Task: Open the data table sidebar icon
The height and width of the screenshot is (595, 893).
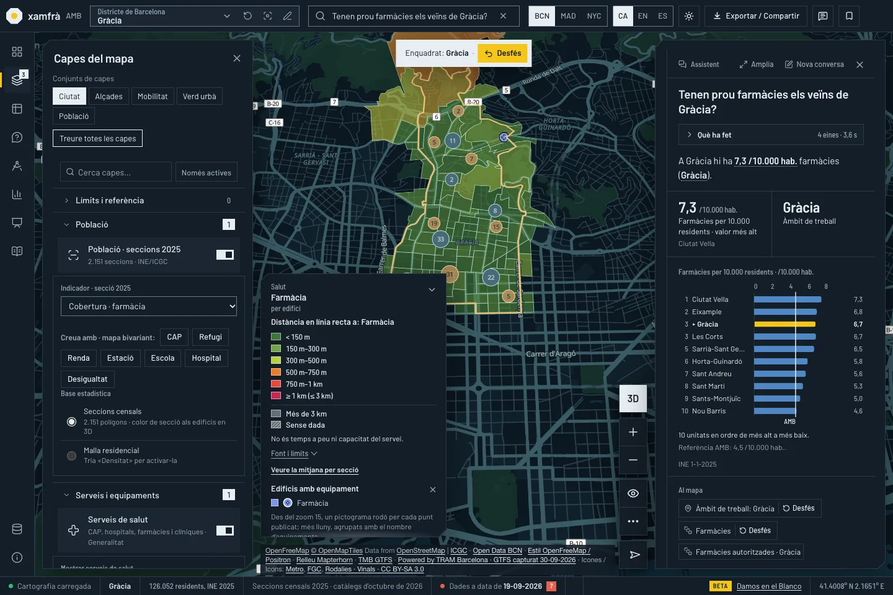Action: 17,108
